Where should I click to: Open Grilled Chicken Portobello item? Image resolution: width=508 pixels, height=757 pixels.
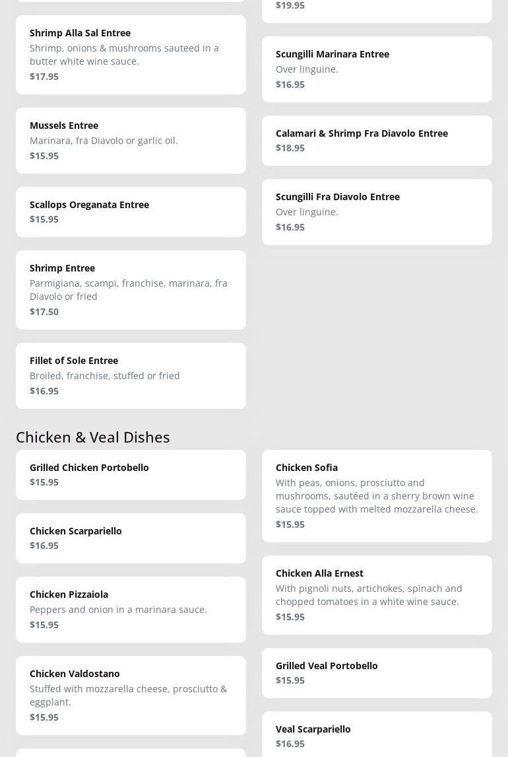point(131,474)
